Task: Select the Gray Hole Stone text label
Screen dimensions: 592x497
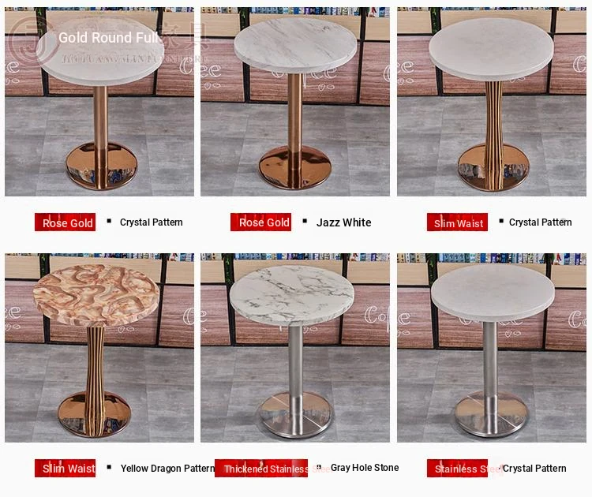Action: click(x=365, y=468)
